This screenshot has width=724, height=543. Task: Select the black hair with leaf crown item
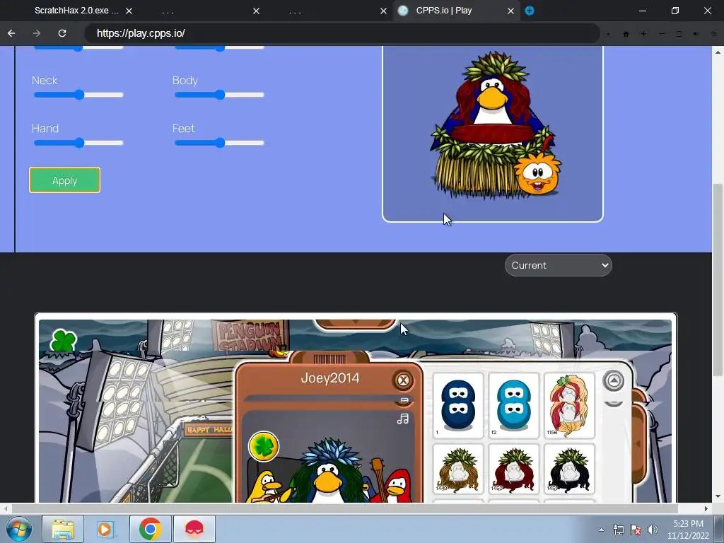point(569,469)
